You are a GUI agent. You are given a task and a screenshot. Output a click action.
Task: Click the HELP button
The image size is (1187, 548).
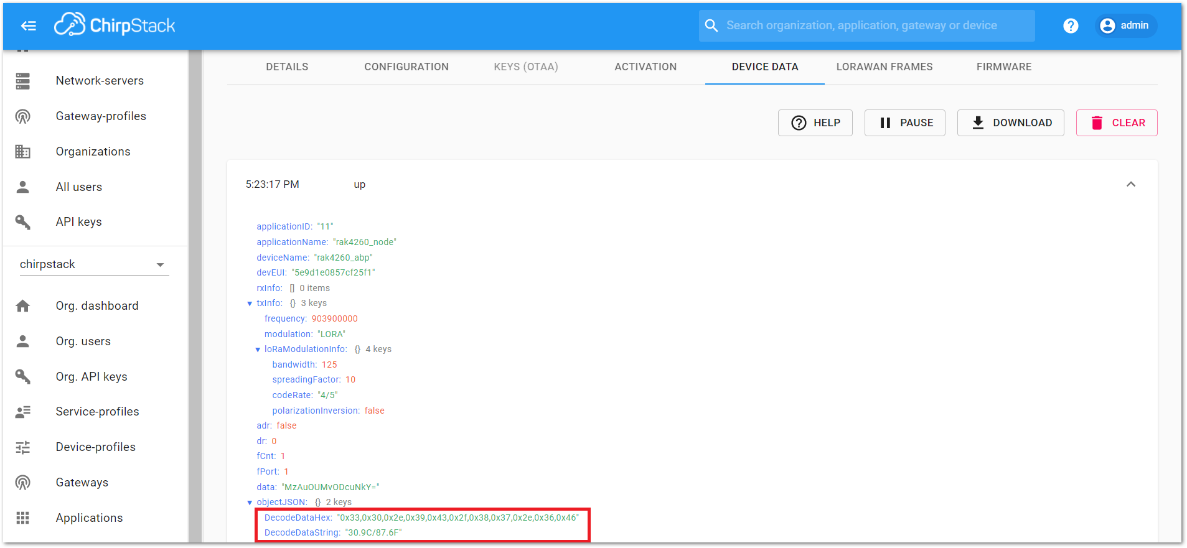tap(815, 123)
